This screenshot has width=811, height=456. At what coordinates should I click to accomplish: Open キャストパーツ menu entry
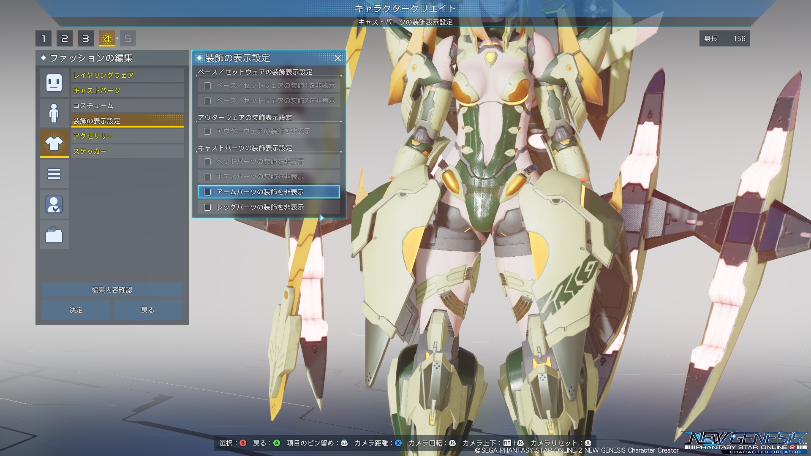(x=128, y=90)
